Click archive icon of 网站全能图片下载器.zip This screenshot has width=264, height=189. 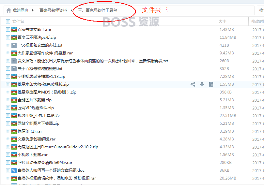click(x=14, y=124)
